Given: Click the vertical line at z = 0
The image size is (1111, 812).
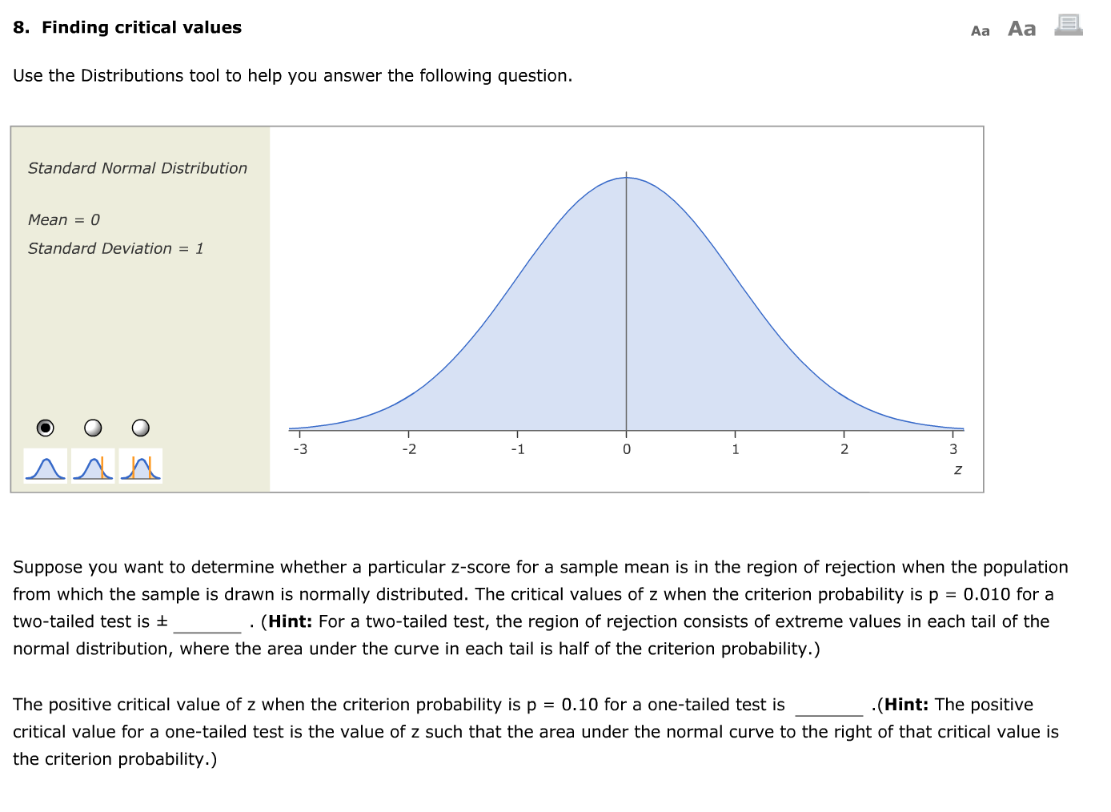Looking at the screenshot, I should [x=626, y=304].
